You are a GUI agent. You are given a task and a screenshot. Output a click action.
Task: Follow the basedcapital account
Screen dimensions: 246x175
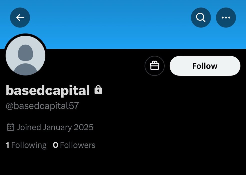pos(205,66)
